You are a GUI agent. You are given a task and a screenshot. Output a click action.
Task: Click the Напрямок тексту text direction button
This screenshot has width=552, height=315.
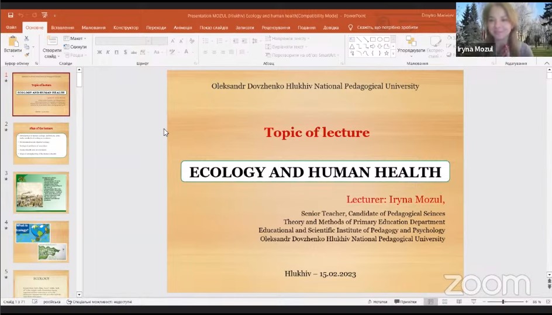pos(288,38)
